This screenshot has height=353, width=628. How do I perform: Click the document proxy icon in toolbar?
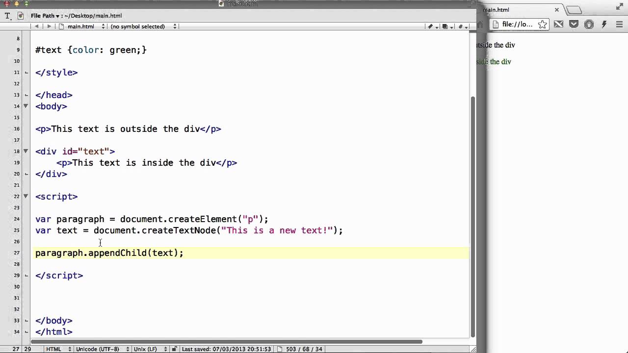tap(21, 16)
